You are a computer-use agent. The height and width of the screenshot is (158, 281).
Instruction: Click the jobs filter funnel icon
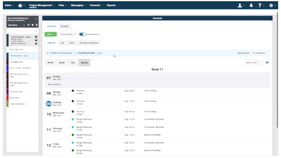tap(33, 25)
